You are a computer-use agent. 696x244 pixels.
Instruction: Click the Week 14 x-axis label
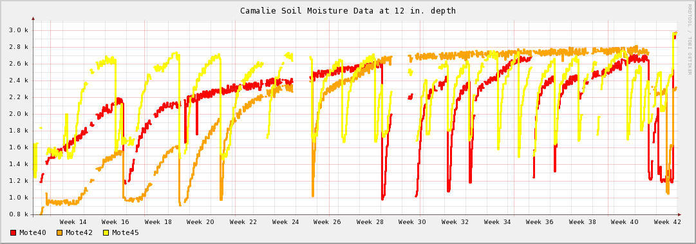(x=73, y=222)
